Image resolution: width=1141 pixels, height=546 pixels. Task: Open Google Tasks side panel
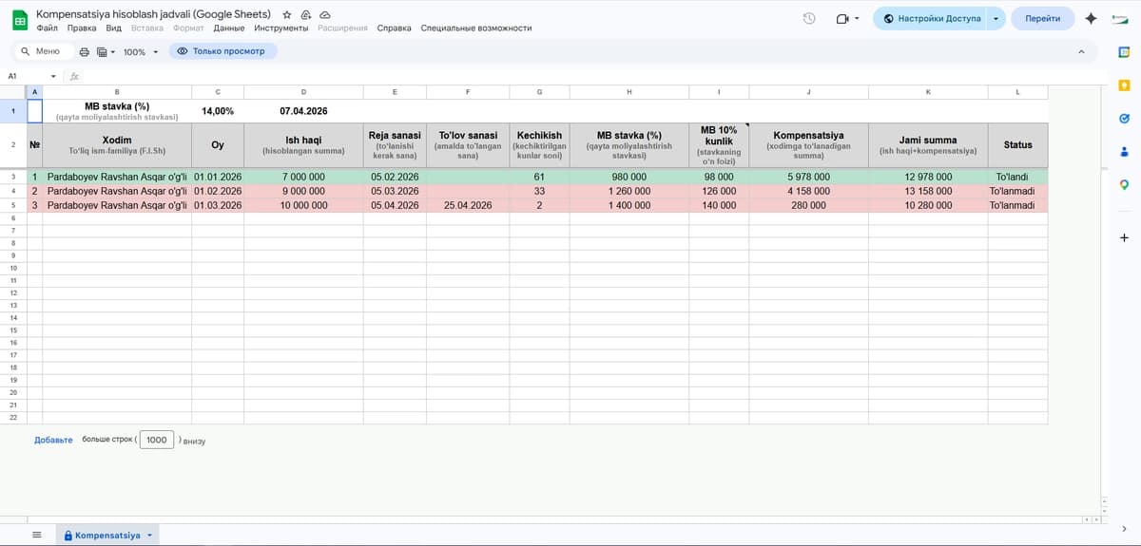pyautogui.click(x=1123, y=119)
